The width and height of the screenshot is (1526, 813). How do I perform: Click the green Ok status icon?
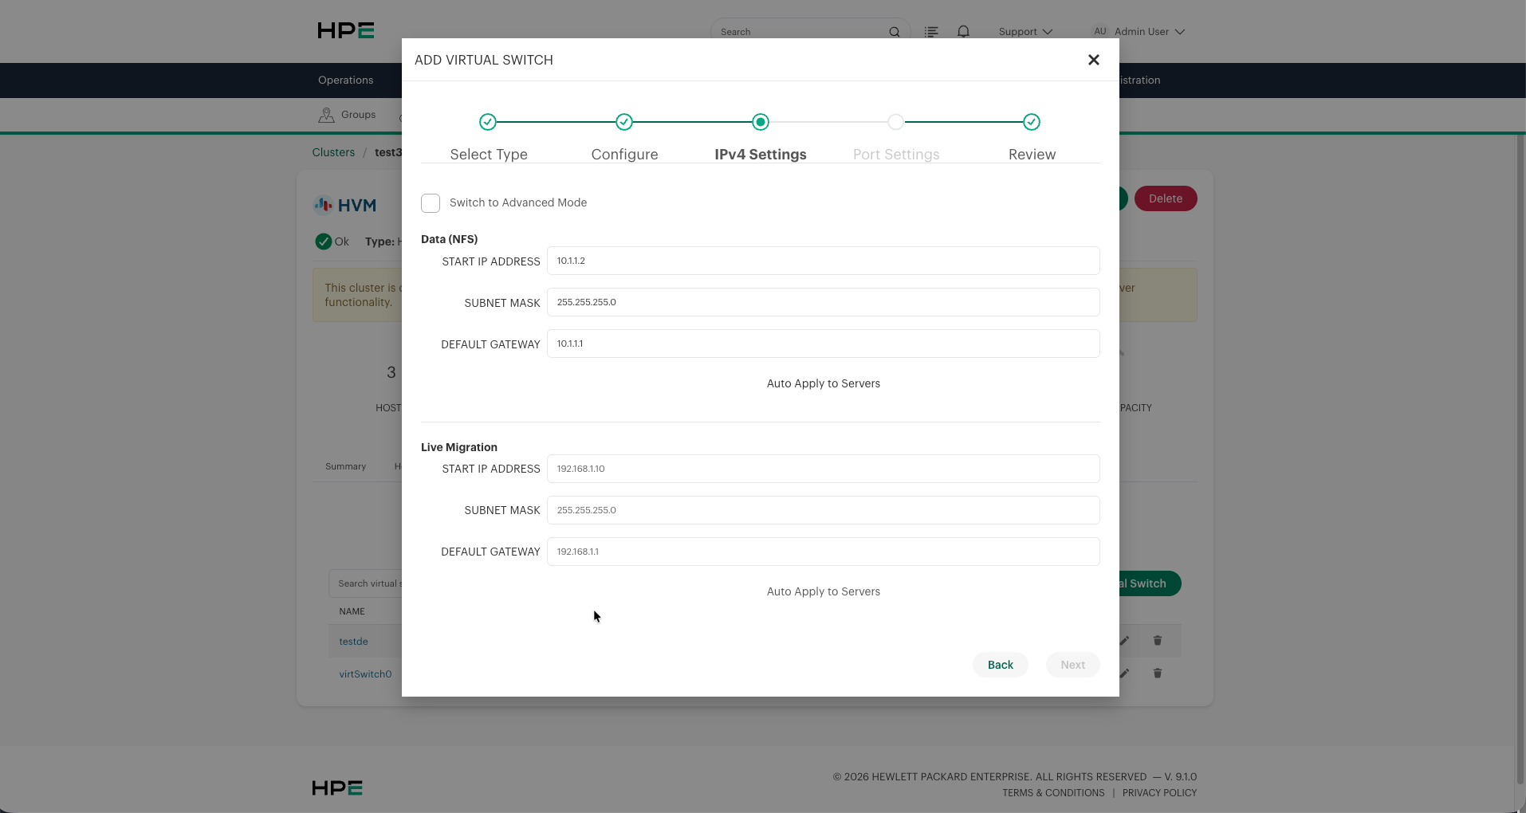point(323,242)
